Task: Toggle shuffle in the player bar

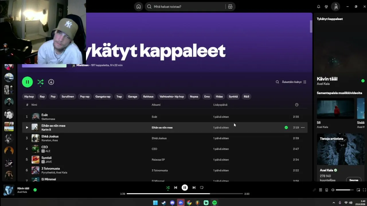Action: [168, 188]
